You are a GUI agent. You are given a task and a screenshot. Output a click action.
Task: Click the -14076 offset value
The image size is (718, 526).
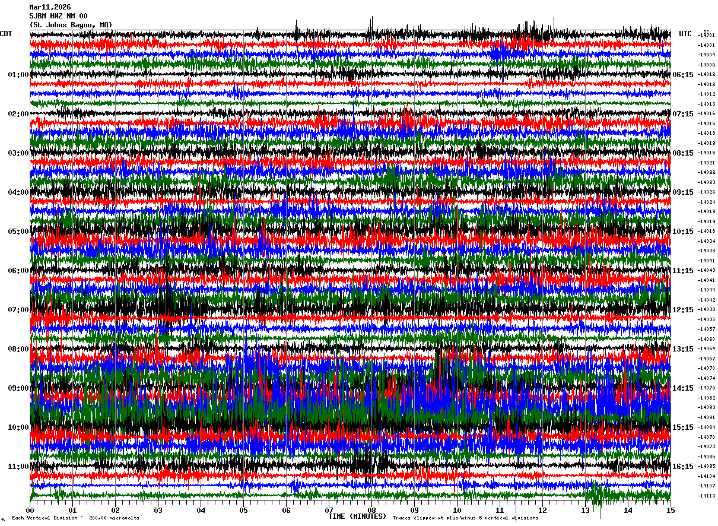pos(706,388)
